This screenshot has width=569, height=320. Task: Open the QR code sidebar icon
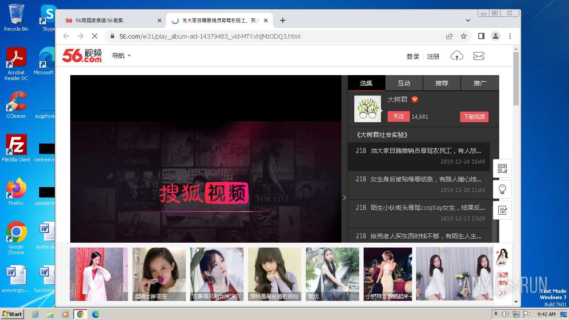coord(502,168)
